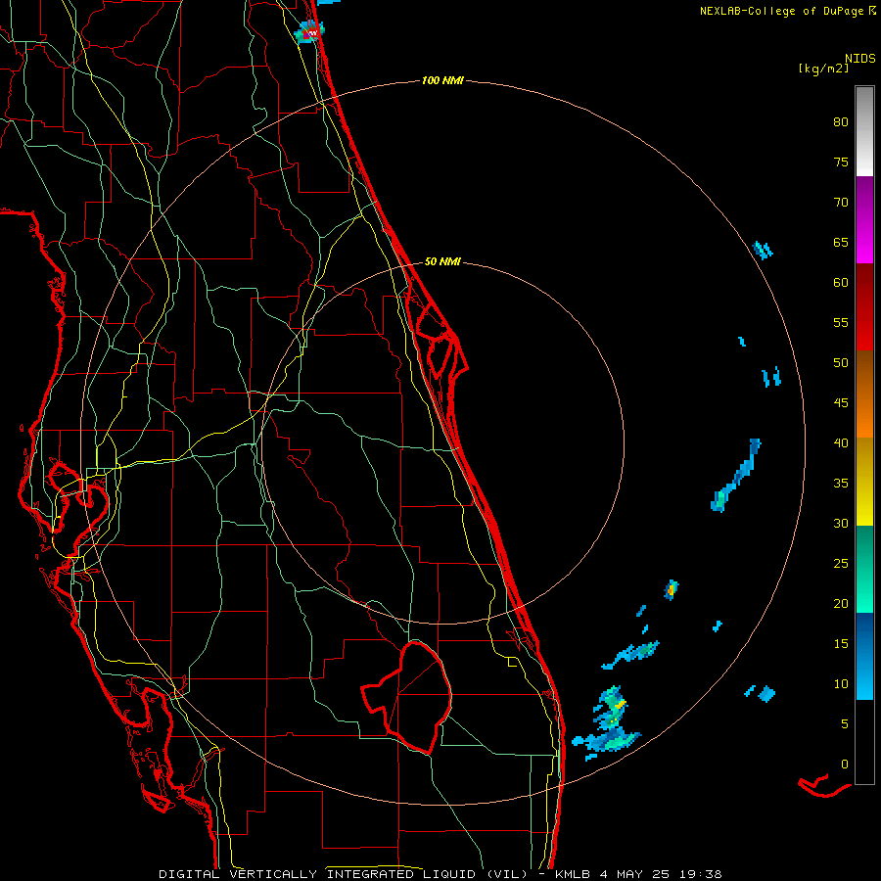The image size is (881, 881).
Task: Click the 25 value on the VIL scale
Action: coord(841,563)
